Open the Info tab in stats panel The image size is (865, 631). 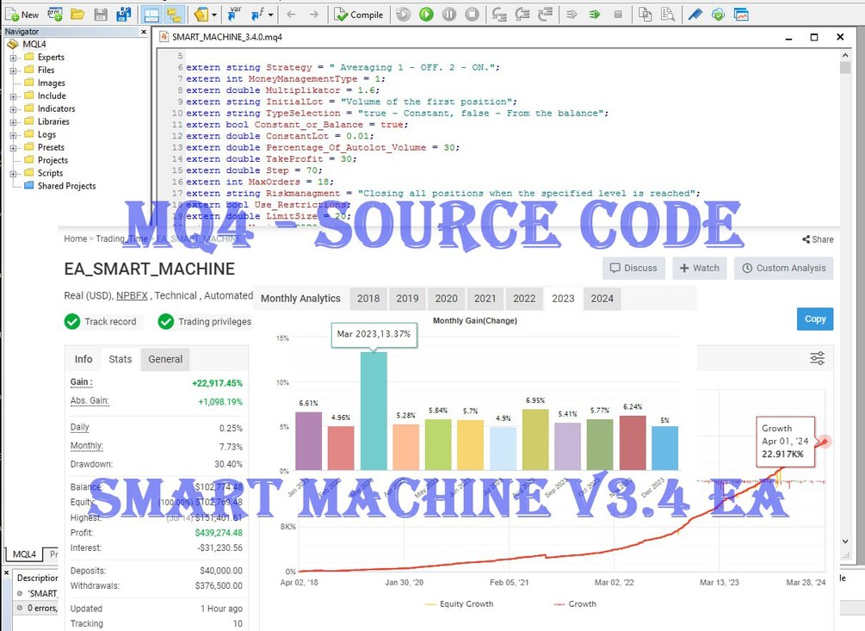click(x=83, y=359)
